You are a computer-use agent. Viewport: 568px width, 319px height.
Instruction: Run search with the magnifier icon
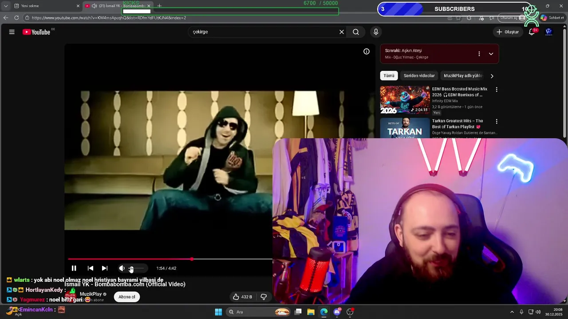point(356,32)
